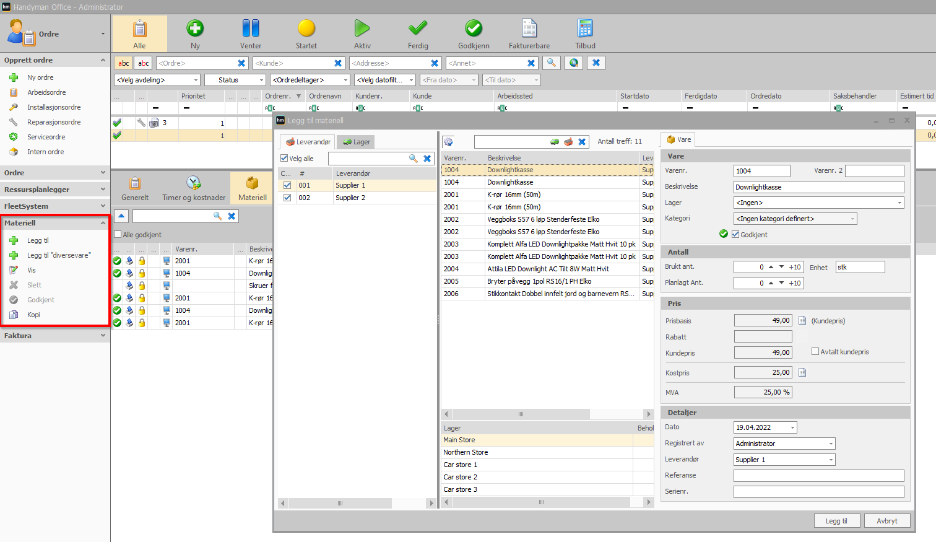Click the green car icon in item search
936x542 pixels.
coord(555,142)
